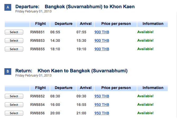Click Available! status for flight RW8851
The height and width of the screenshot is (120, 177).
(x=145, y=32)
